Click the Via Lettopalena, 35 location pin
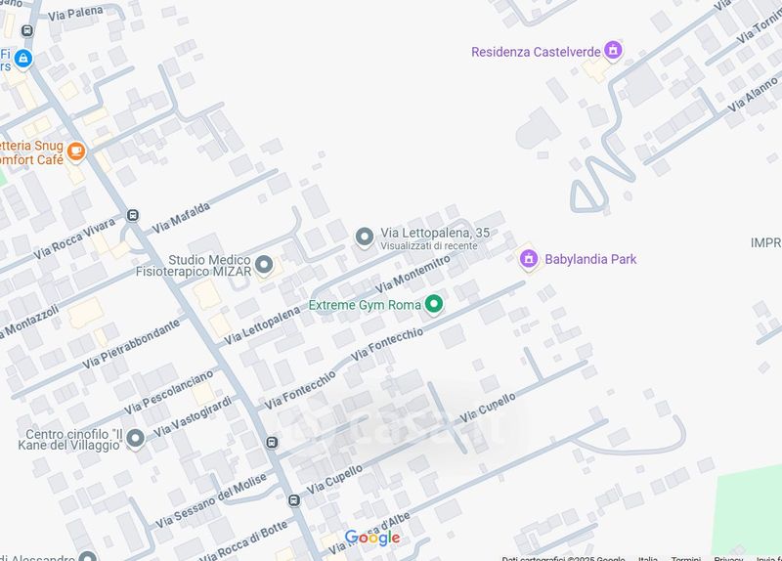Screen dimensions: 782x561 coord(365,237)
